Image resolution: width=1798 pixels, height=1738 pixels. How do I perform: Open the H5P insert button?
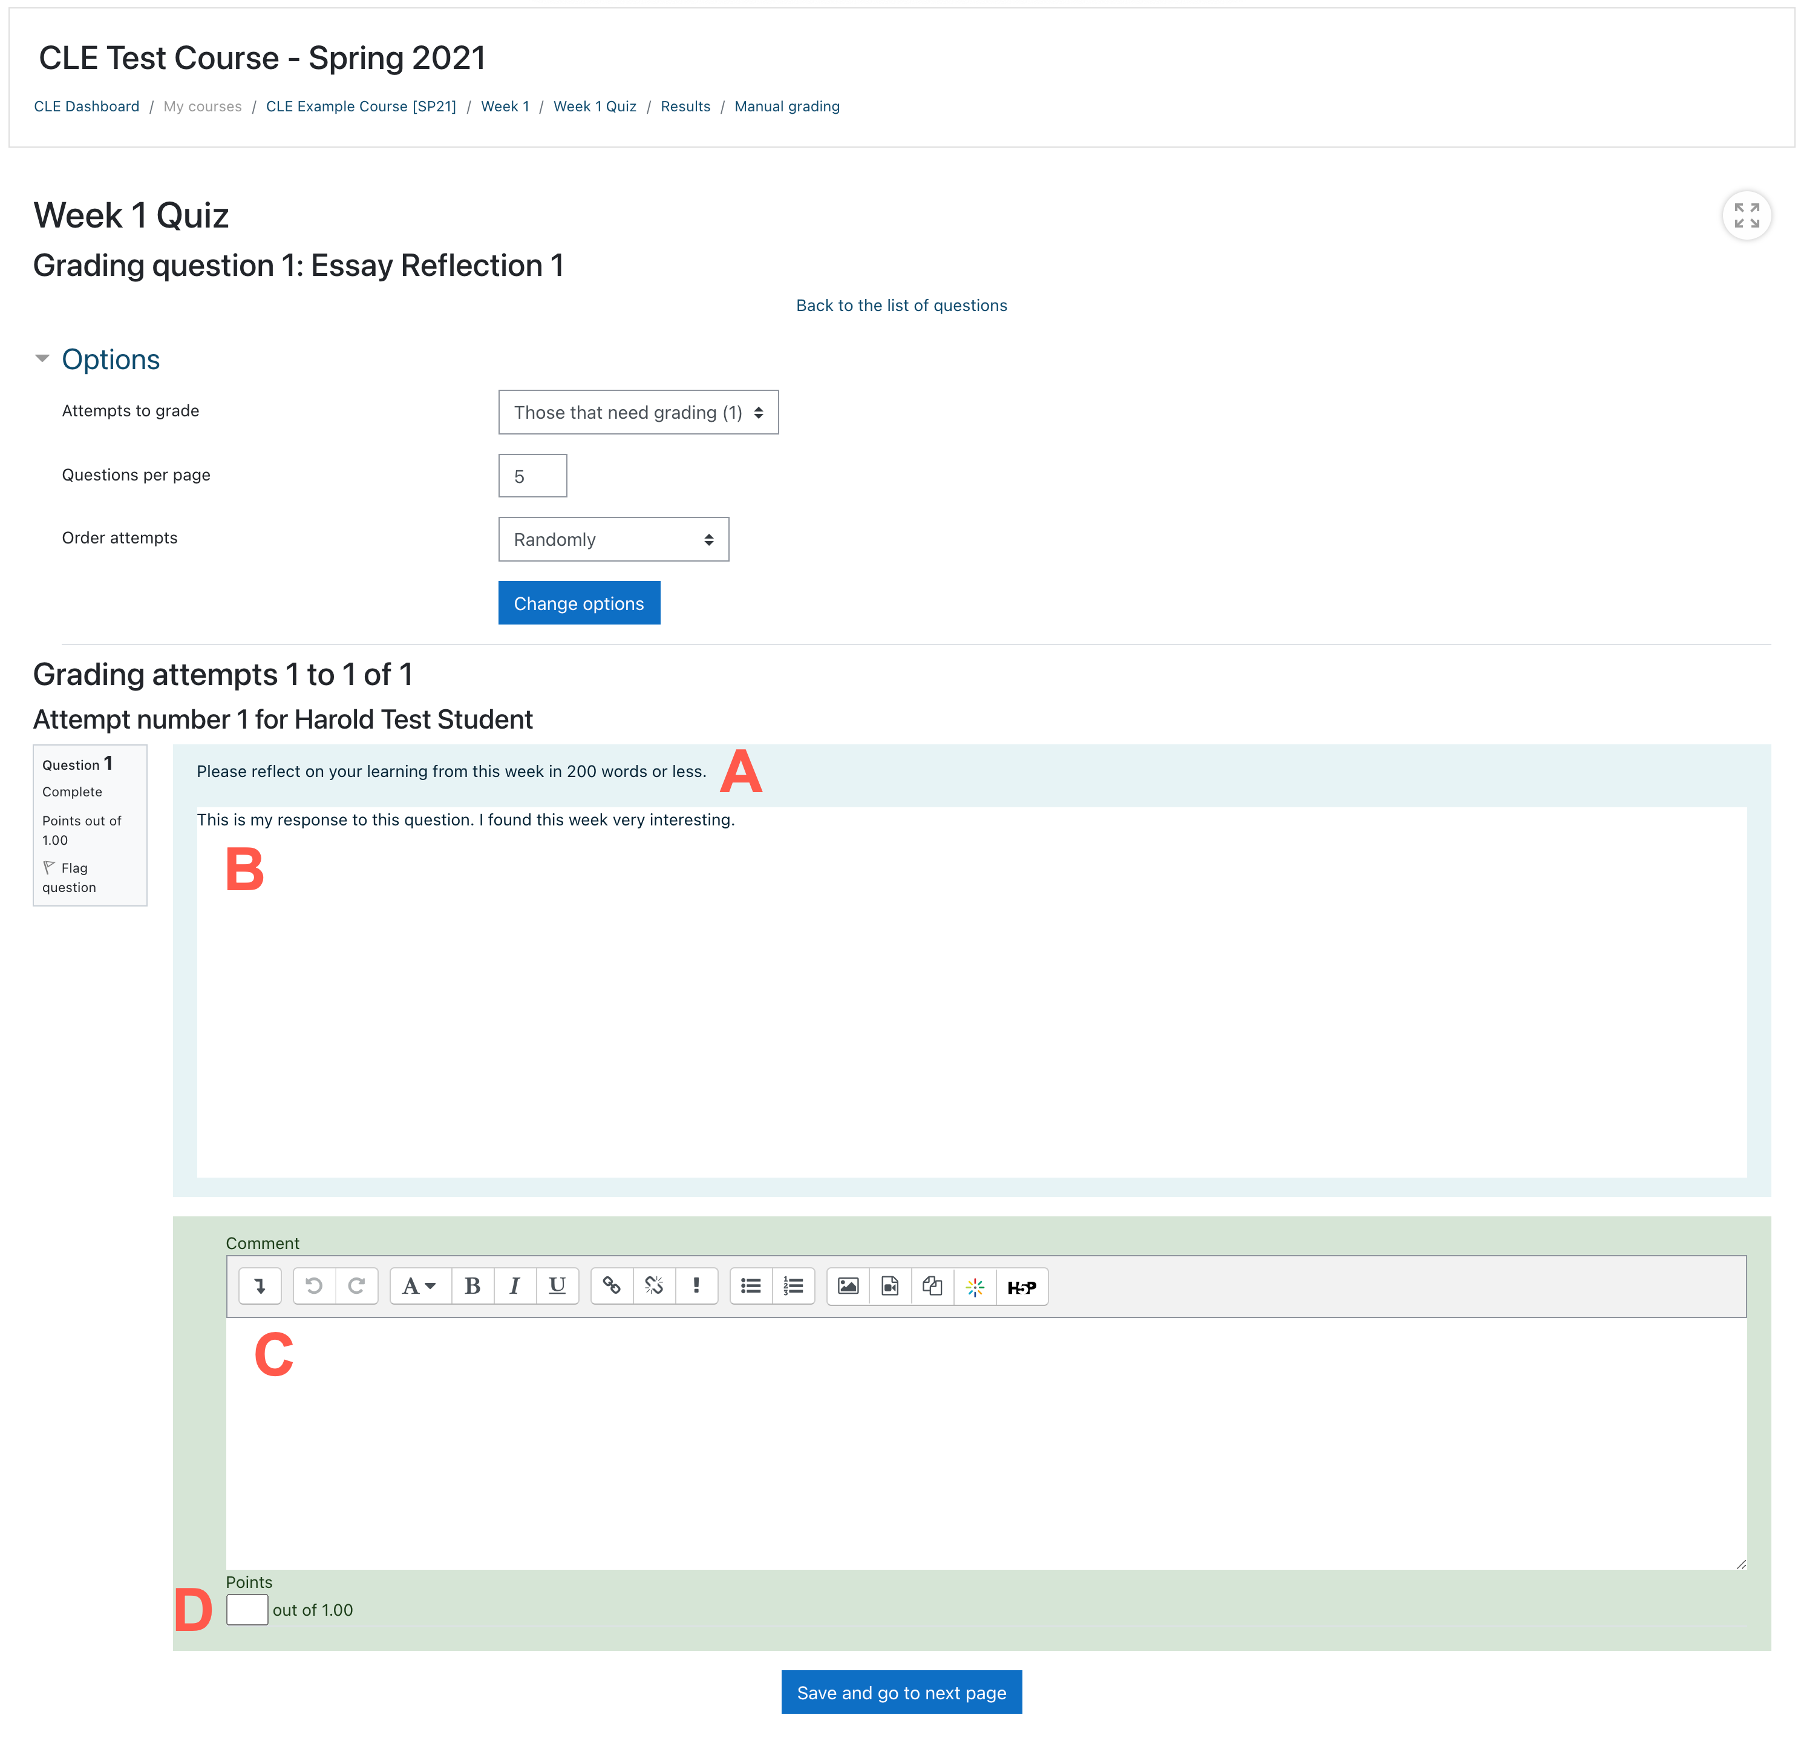click(x=1021, y=1287)
